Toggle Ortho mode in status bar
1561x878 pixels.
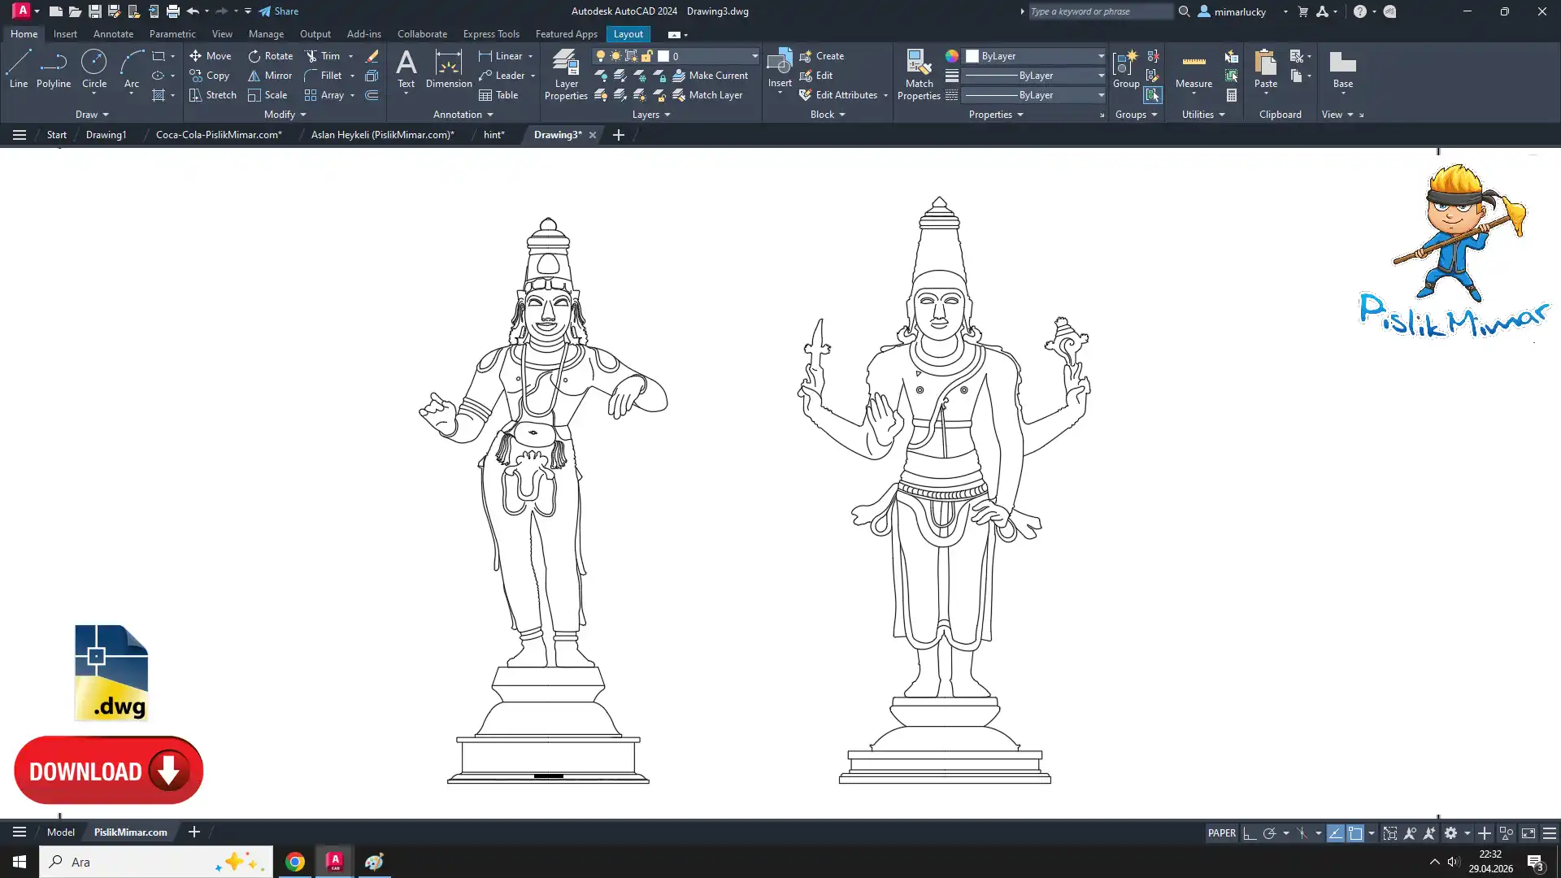tap(1250, 833)
